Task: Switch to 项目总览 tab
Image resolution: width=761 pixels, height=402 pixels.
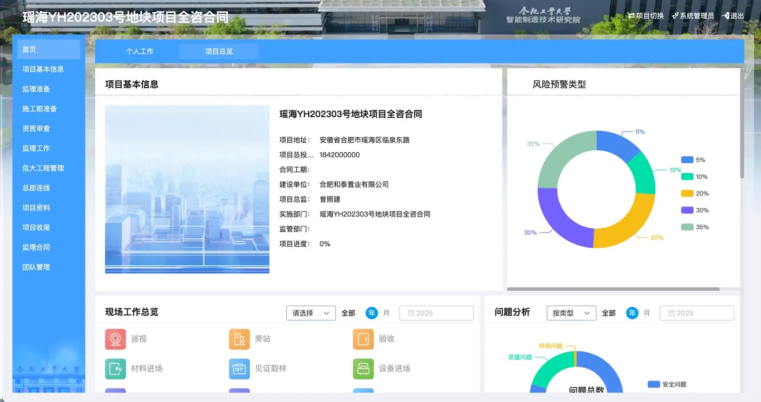Action: [x=219, y=51]
